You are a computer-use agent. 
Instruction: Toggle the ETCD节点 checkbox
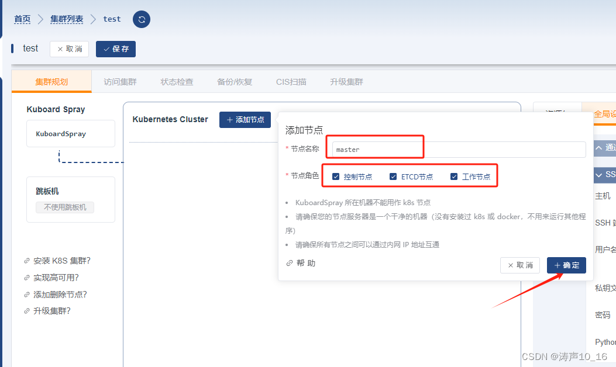pyautogui.click(x=393, y=176)
